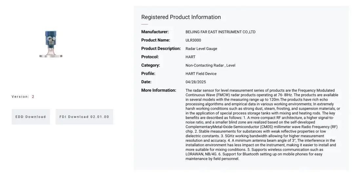
Task: Click the radar level gauge product image
Action: pos(51,44)
